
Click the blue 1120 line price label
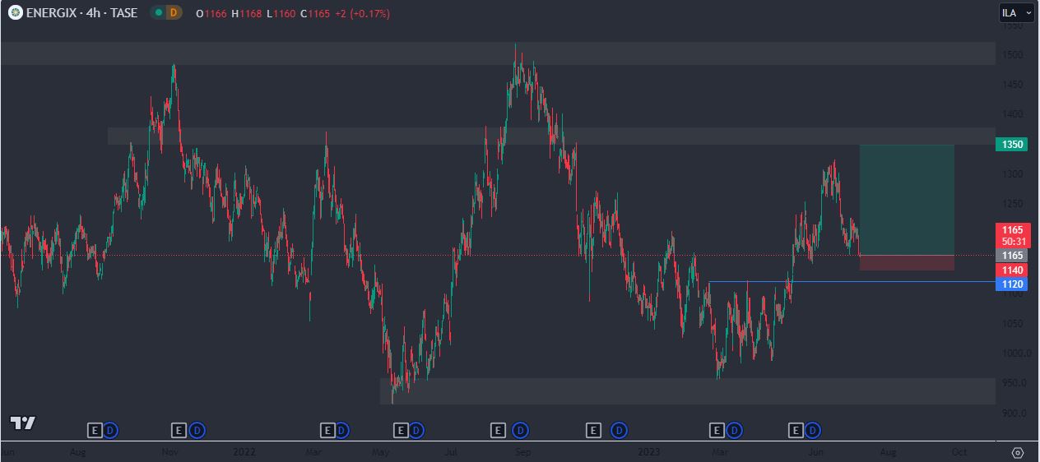click(x=1011, y=284)
